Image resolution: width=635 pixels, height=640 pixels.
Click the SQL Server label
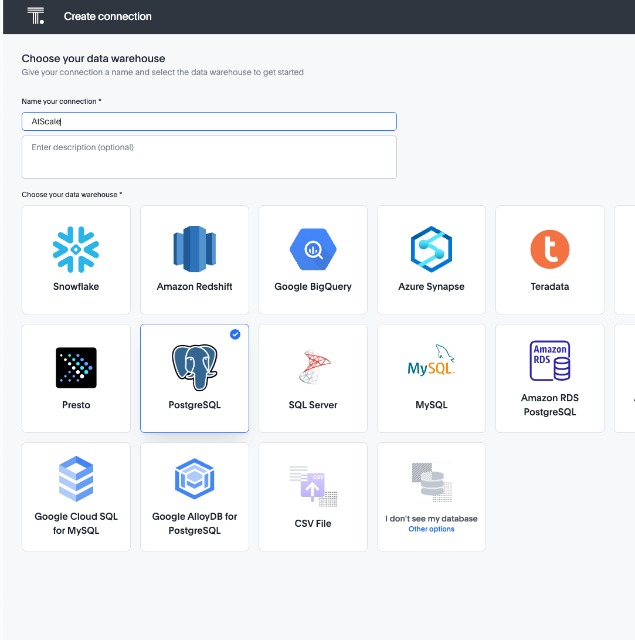313,405
